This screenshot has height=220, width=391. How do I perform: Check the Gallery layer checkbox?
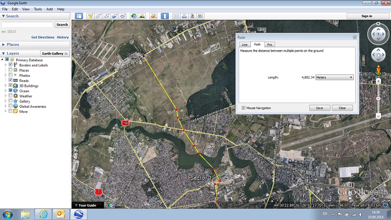click(10, 101)
